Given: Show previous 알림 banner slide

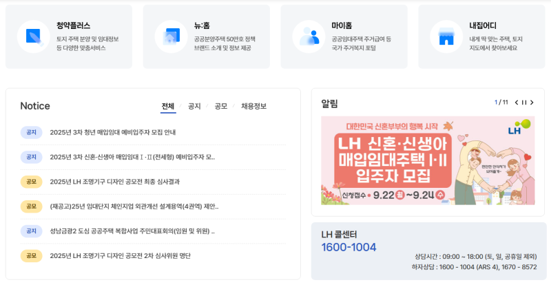Looking at the screenshot, I should tap(517, 103).
